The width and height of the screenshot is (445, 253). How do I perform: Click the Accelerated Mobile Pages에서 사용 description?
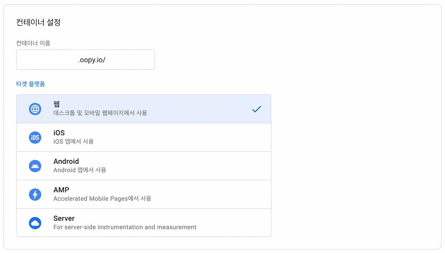[x=102, y=199]
